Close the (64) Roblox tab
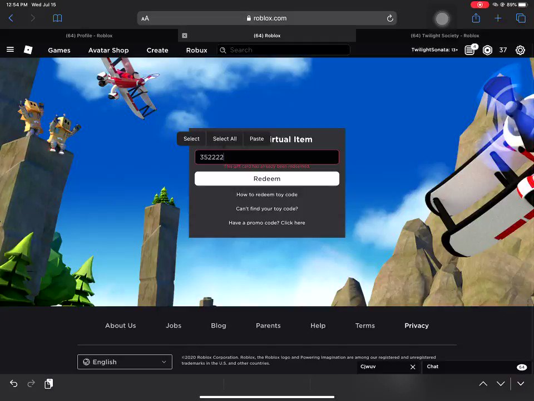The width and height of the screenshot is (534, 401). tap(185, 36)
